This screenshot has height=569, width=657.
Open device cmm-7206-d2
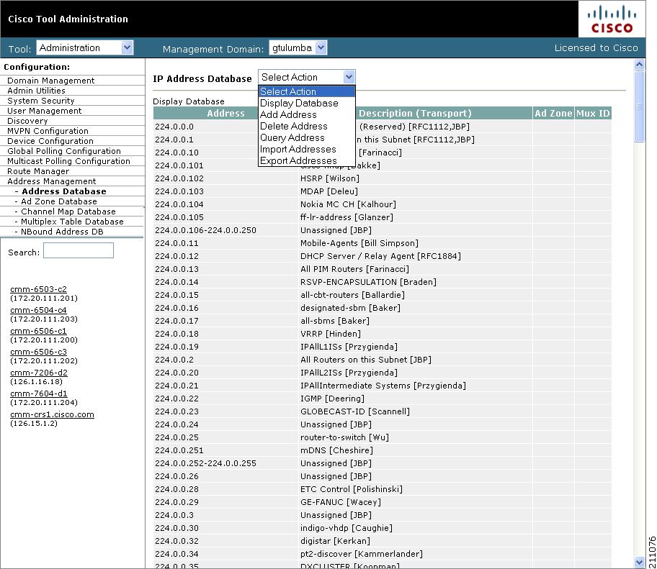[x=39, y=373]
